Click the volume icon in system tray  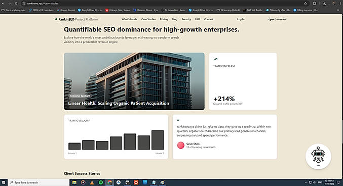[314, 182]
